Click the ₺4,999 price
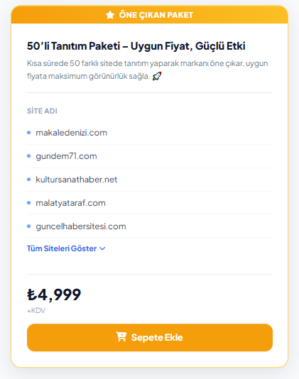Image resolution: width=299 pixels, height=379 pixels. pos(54,295)
